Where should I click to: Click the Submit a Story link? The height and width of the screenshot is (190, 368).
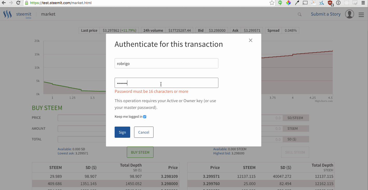click(x=326, y=14)
